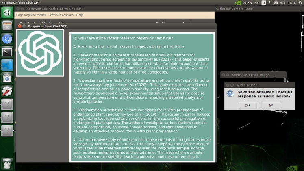The width and height of the screenshot is (304, 171).
Task: Click the 'Lee et al. (2019)' paper entry
Action: point(141,121)
